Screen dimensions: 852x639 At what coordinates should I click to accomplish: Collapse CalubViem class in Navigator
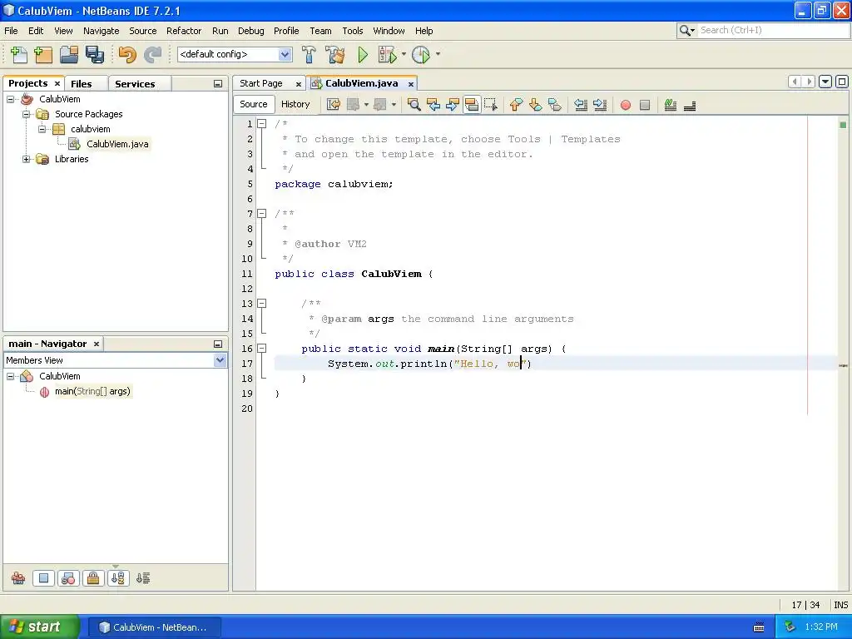tap(10, 376)
